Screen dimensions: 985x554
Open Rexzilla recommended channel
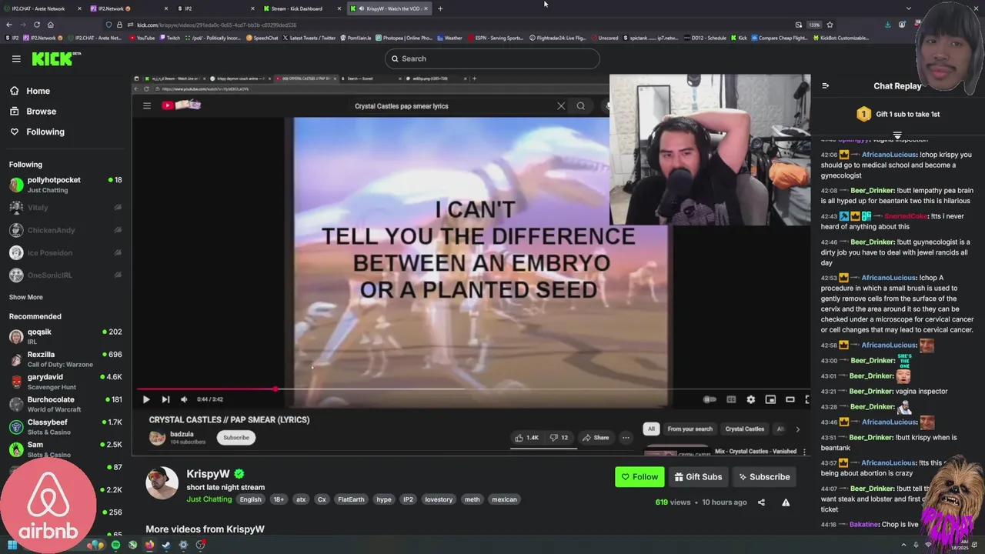(65, 359)
